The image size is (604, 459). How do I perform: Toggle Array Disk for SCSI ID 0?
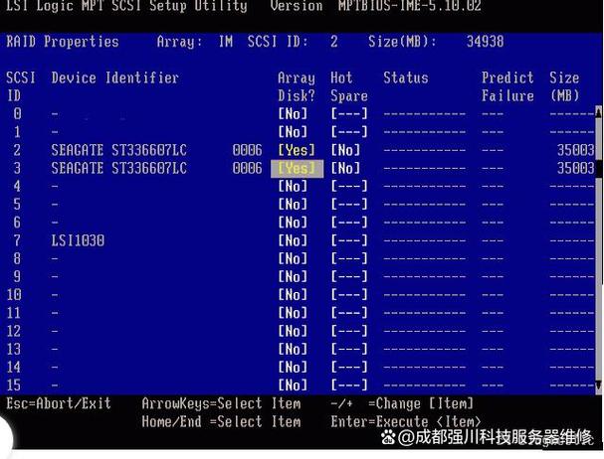coord(294,114)
